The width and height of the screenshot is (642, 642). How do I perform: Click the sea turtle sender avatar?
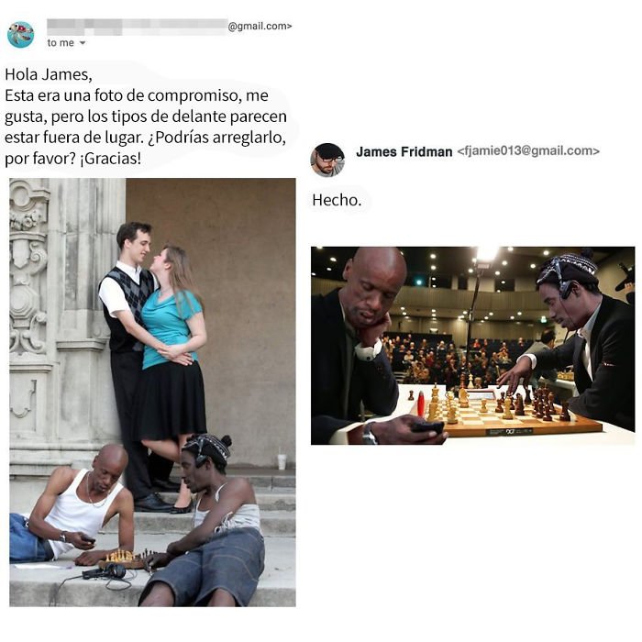point(20,35)
